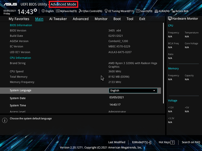Screen dimensions: 202x151
Task: Select the Monitor tab
Action: click(101, 19)
